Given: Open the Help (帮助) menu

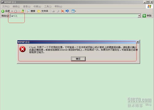Looking at the screenshot, I should tap(58, 6).
